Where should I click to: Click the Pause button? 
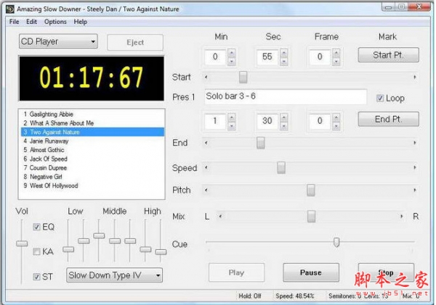click(x=311, y=272)
